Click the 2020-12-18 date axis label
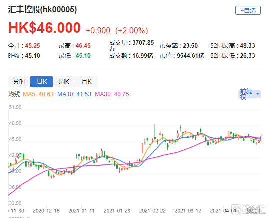This screenshot has width=269, height=218. click(x=46, y=211)
